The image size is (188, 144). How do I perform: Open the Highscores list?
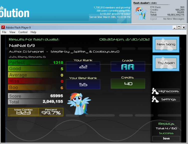(169, 91)
